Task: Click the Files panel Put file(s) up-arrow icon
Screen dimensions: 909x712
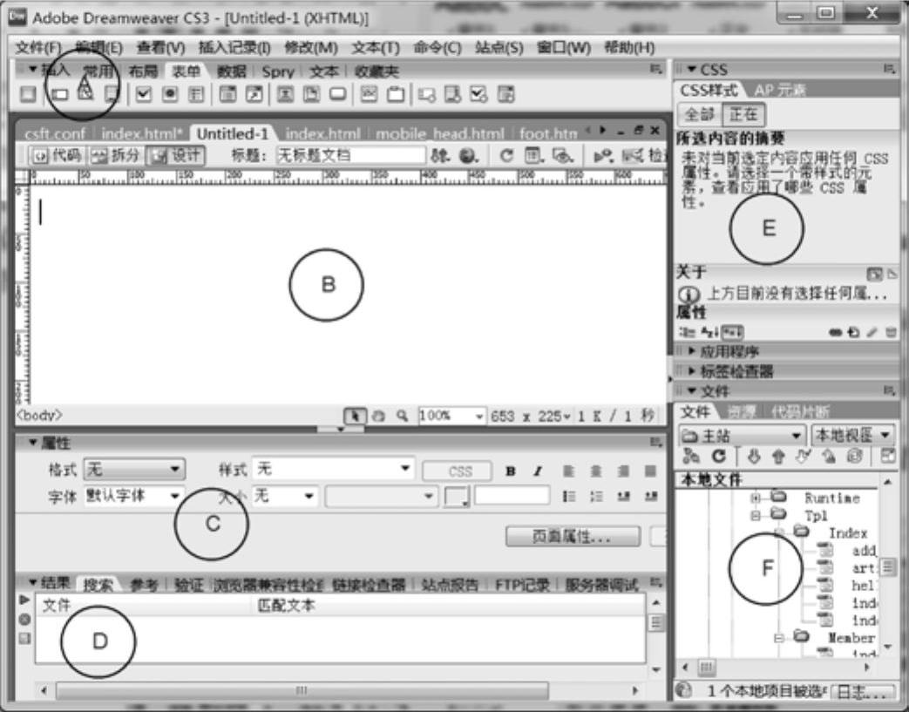Action: pos(778,457)
